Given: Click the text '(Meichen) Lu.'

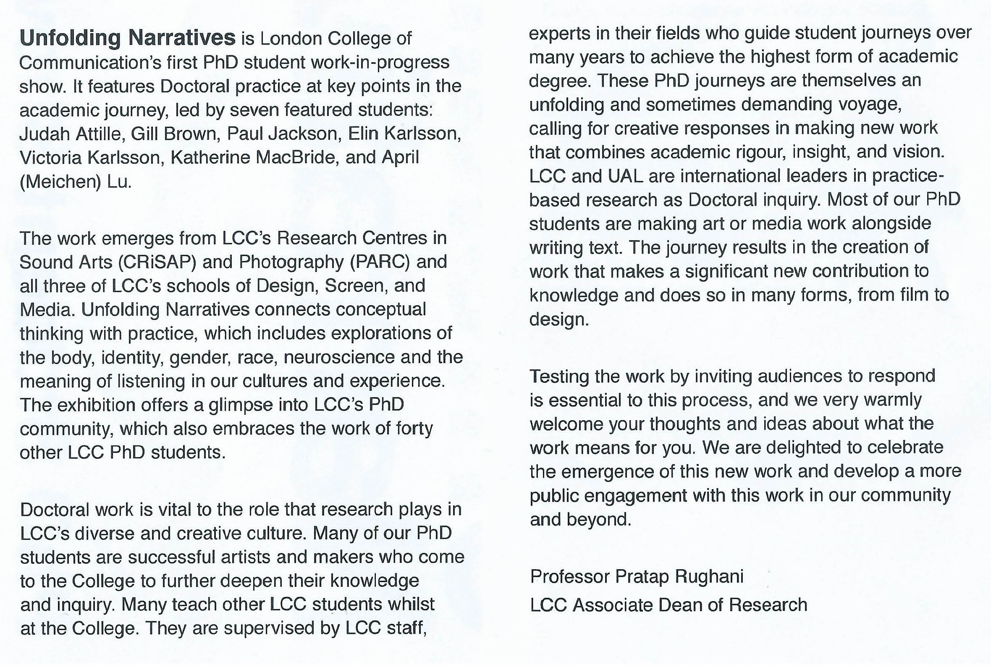Looking at the screenshot, I should pyautogui.click(x=76, y=182).
